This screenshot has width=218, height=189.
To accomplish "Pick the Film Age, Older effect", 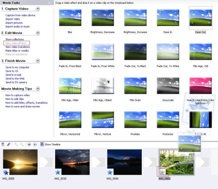I will pos(70,86).
